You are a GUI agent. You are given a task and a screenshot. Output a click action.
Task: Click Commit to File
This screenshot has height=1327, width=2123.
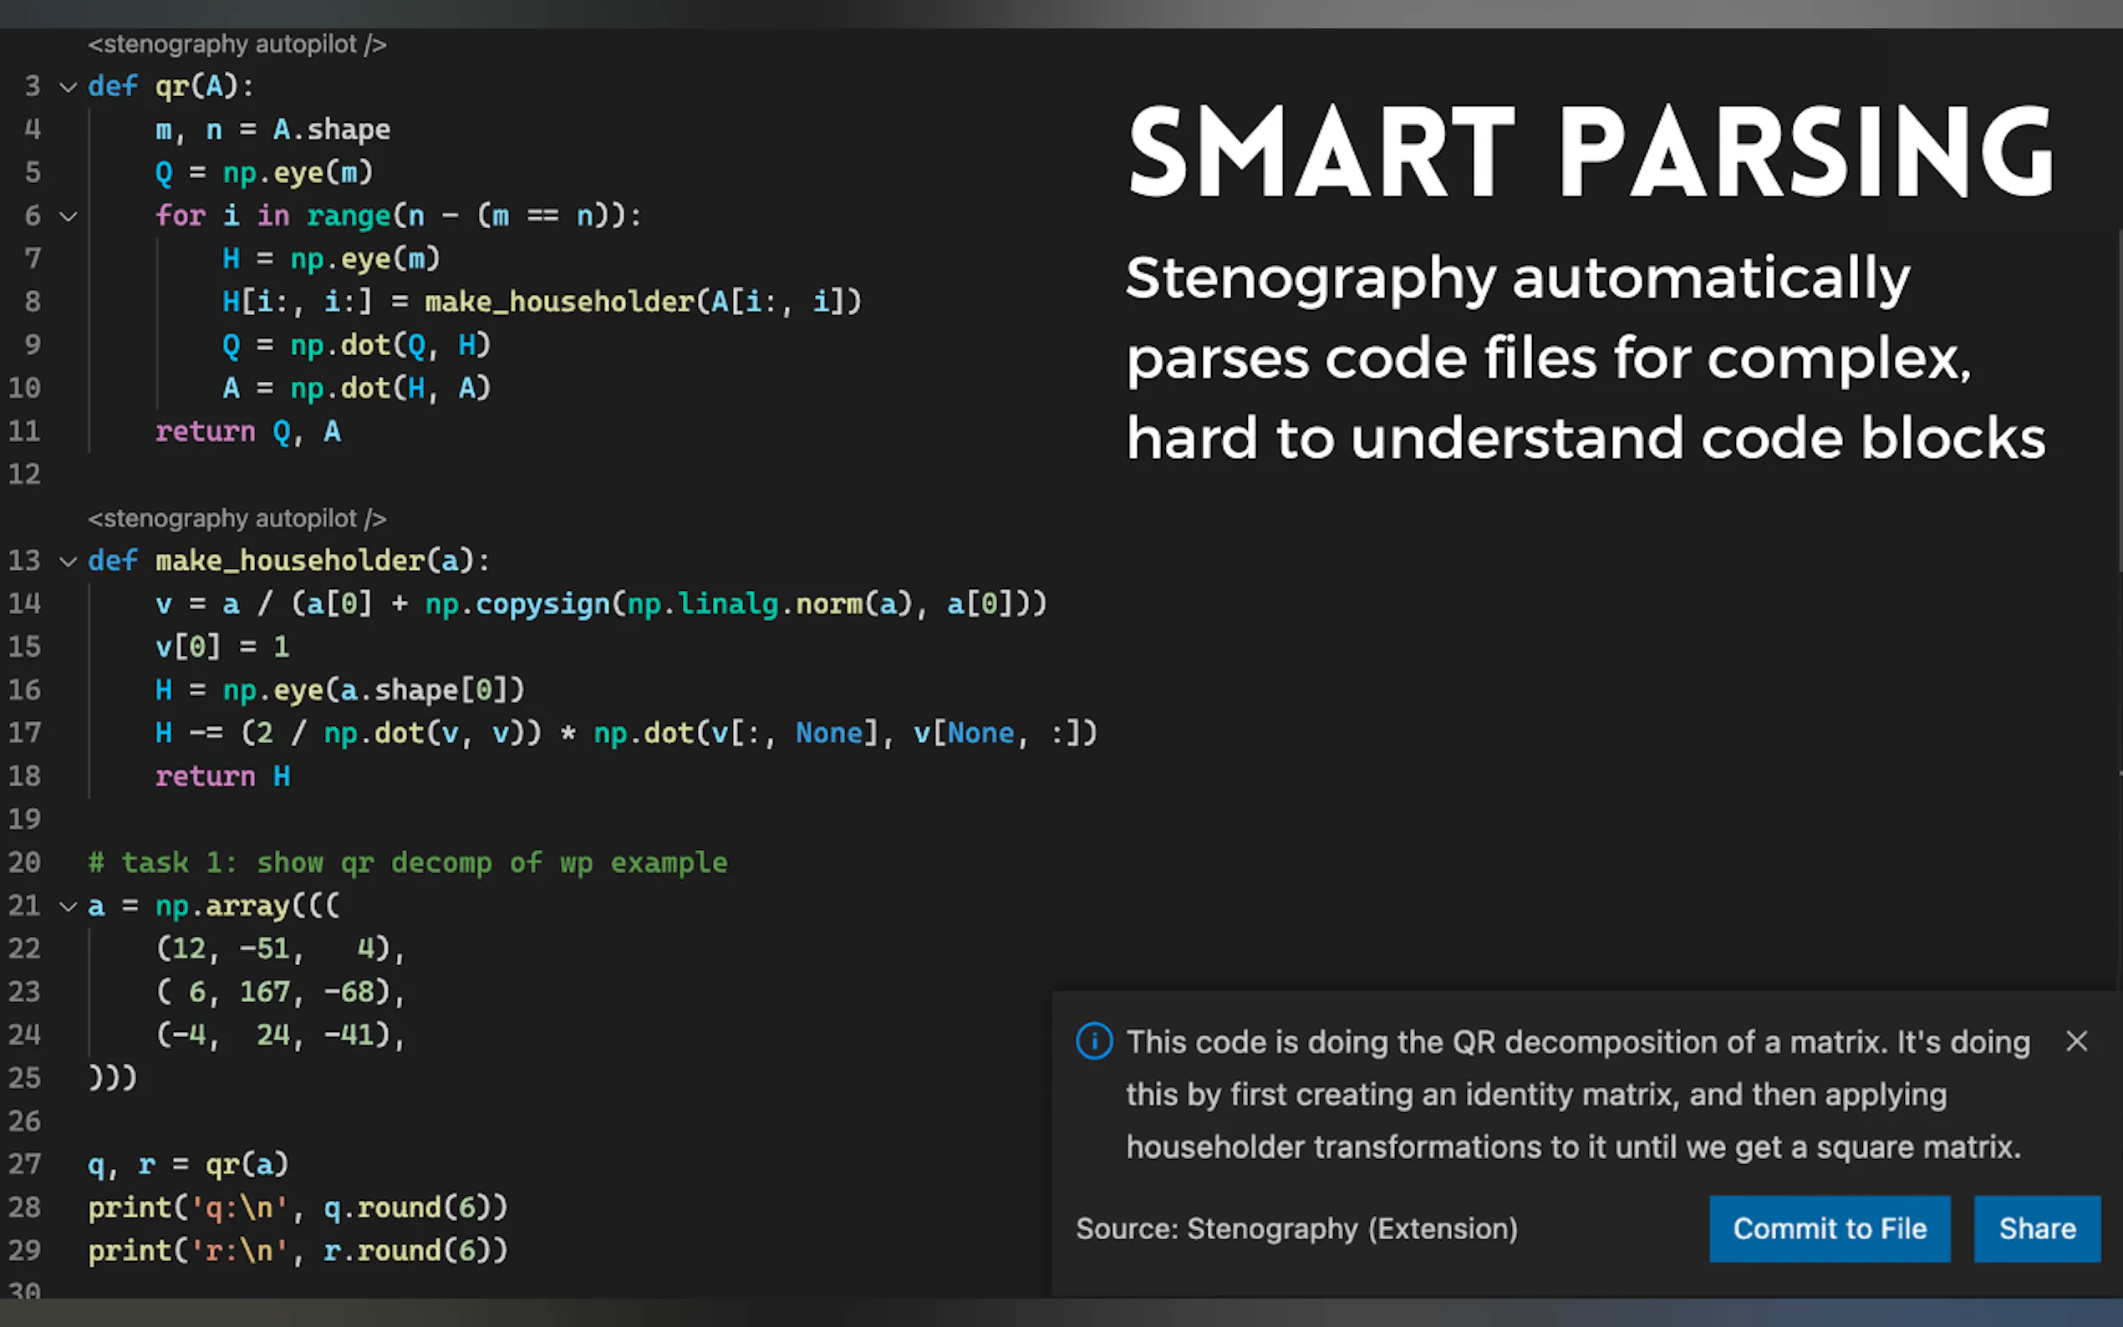(1829, 1228)
